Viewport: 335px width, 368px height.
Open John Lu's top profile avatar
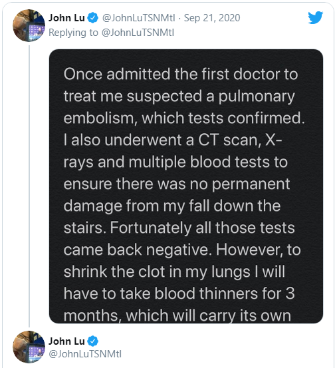point(29,25)
